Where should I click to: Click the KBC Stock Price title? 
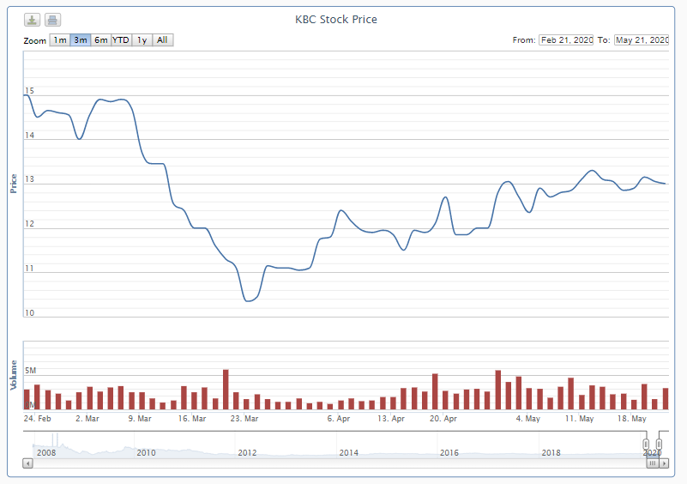point(336,19)
